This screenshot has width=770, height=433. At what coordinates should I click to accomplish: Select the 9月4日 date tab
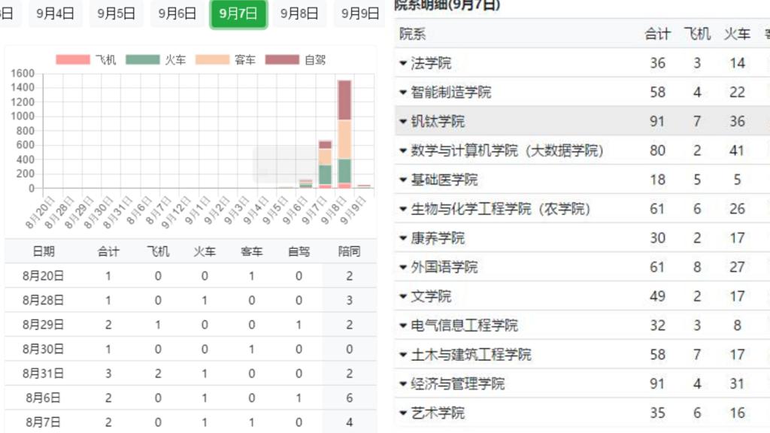click(x=55, y=14)
